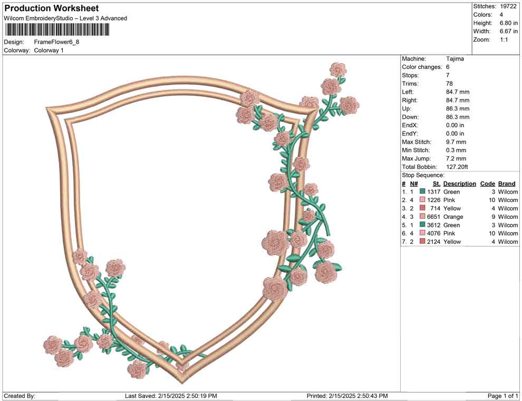Screen dimensions: 522x401
Task: Click the Description column header
Action: (x=459, y=183)
